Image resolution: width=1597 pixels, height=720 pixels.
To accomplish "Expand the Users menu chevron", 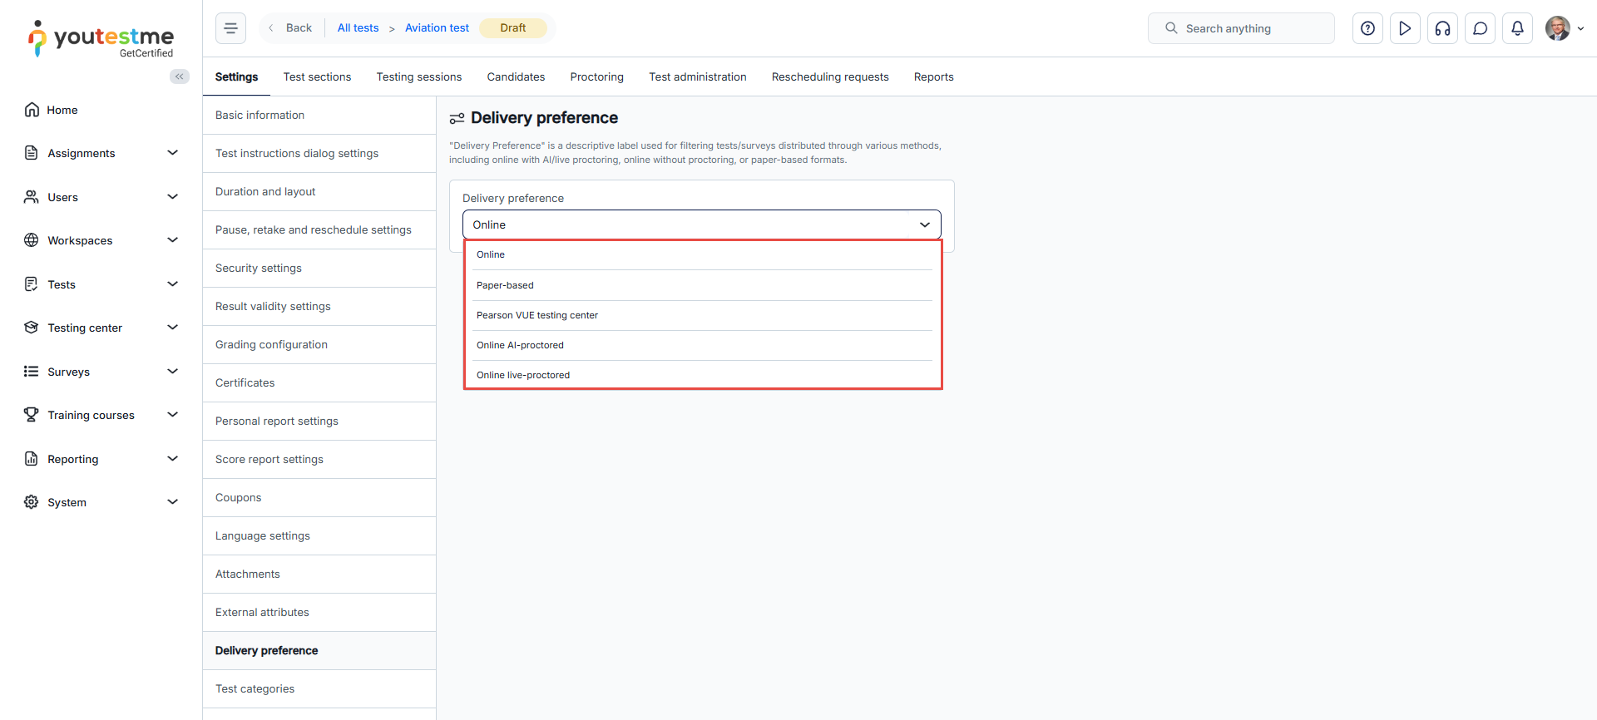I will (x=173, y=197).
